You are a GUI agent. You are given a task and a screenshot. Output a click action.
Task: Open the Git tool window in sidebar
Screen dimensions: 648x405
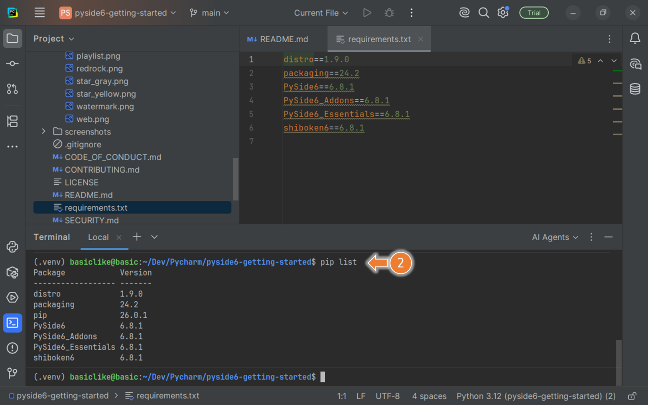[12, 373]
